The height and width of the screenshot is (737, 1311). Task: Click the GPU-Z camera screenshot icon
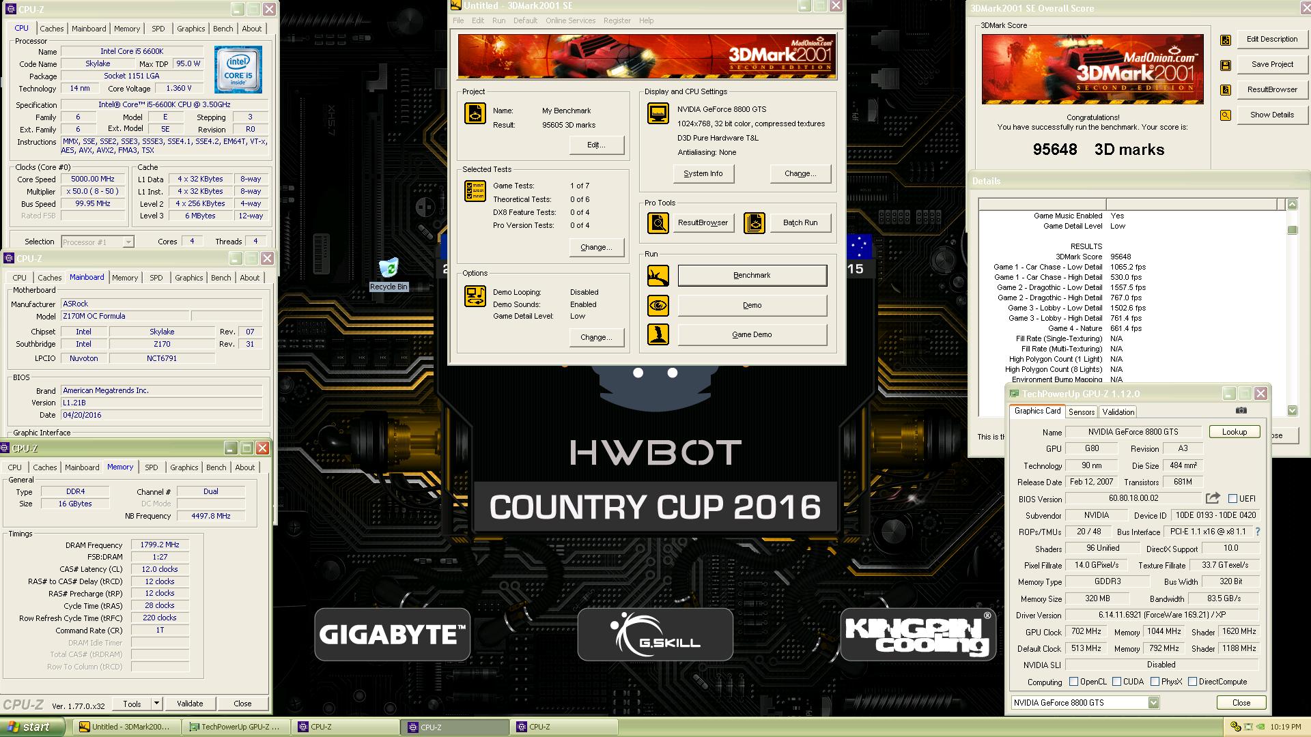coord(1241,410)
